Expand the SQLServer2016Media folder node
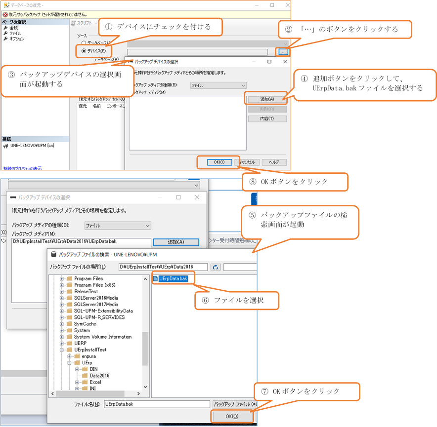 coord(62,298)
